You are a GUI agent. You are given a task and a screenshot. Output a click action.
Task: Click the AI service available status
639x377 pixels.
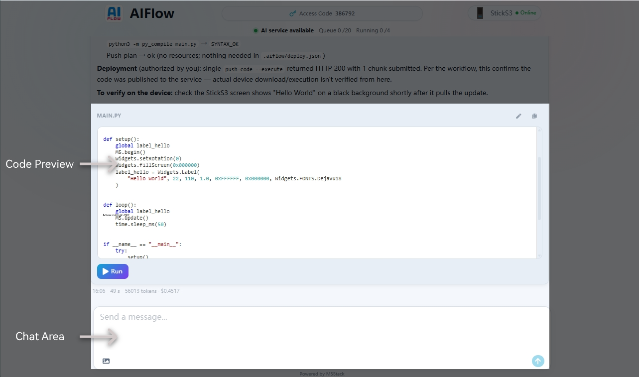point(283,30)
